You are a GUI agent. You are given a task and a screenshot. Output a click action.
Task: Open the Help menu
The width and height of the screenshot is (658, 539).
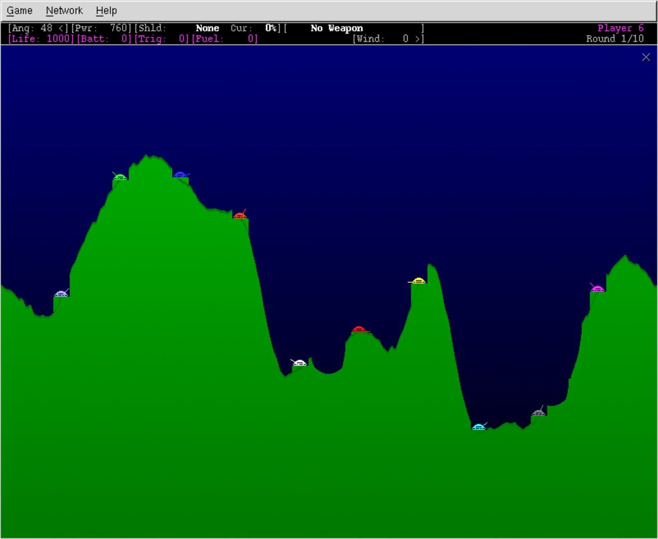(x=106, y=10)
